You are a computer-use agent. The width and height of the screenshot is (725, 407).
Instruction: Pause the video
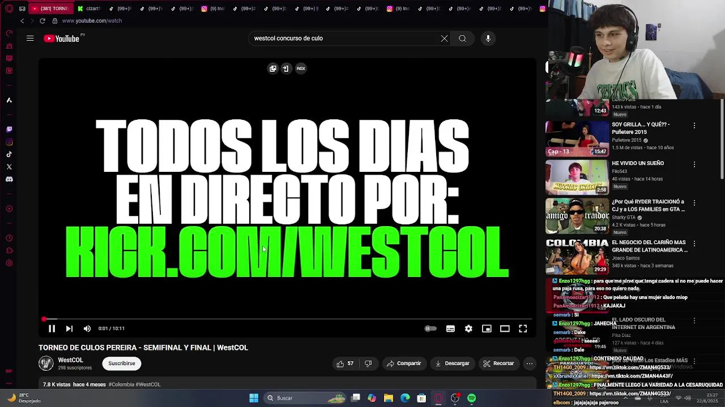coord(52,328)
